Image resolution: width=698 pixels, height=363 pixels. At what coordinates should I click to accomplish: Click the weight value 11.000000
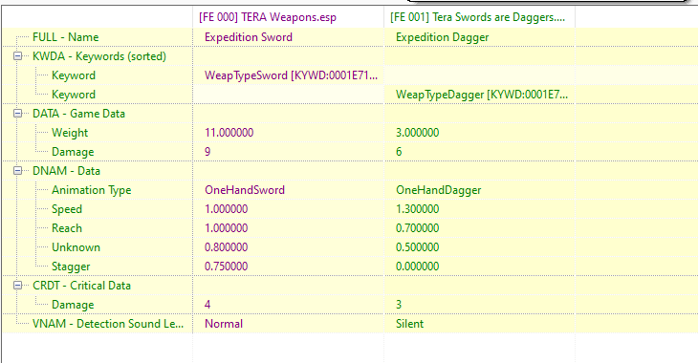(229, 133)
